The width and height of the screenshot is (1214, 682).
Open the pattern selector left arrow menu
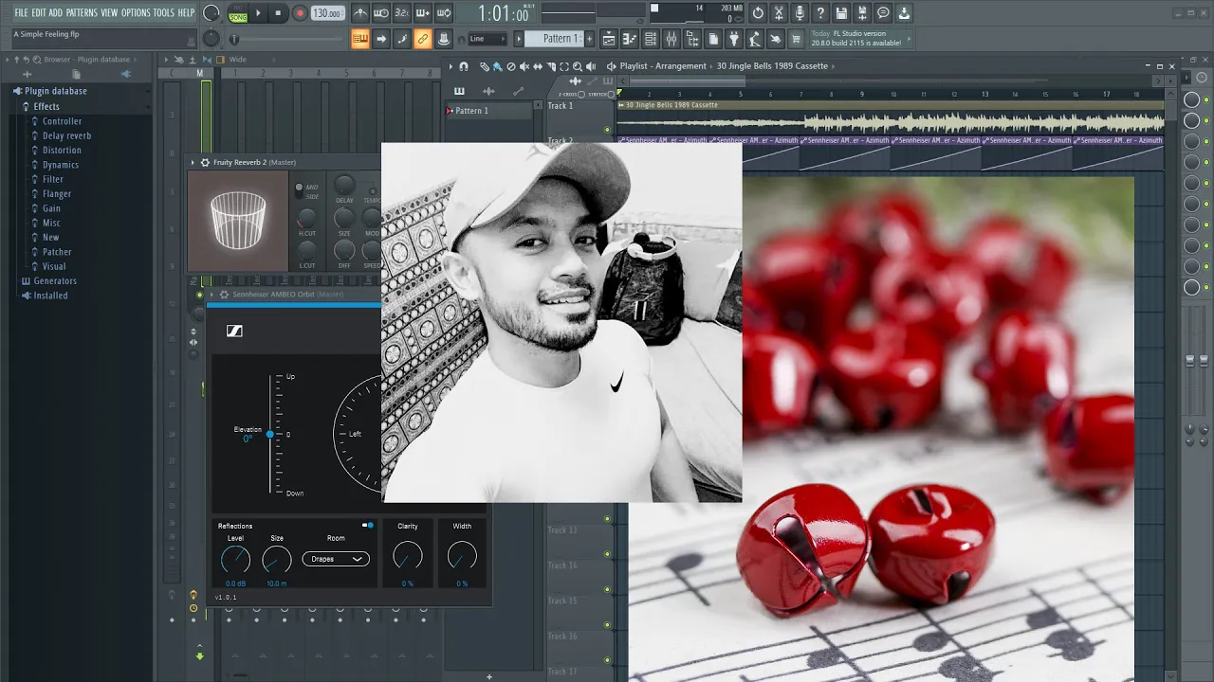(x=519, y=39)
